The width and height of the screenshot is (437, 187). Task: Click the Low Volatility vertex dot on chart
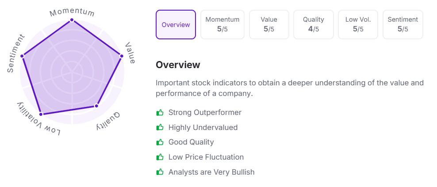[x=41, y=114]
